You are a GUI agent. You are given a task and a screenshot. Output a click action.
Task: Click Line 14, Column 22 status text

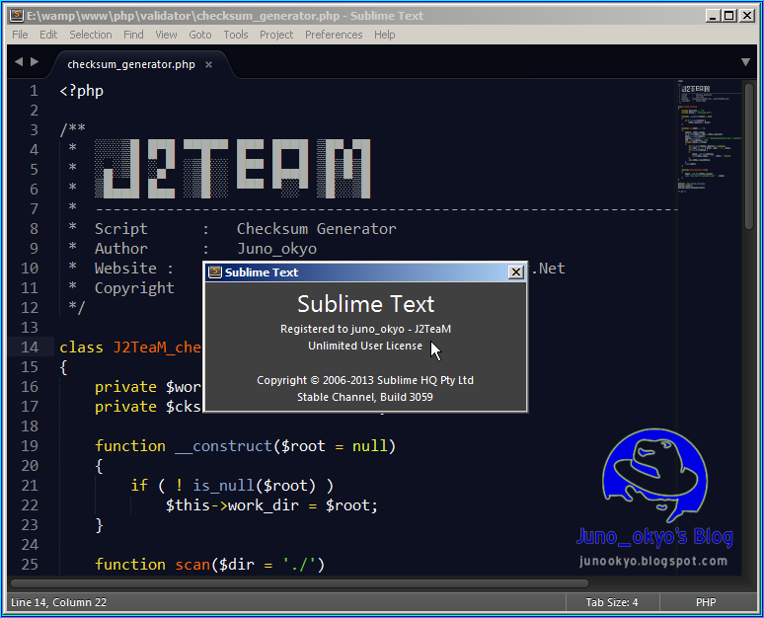click(x=58, y=602)
